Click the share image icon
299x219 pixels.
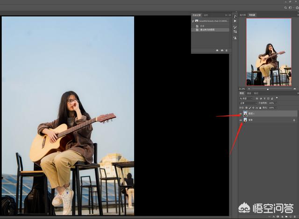[297, 8]
